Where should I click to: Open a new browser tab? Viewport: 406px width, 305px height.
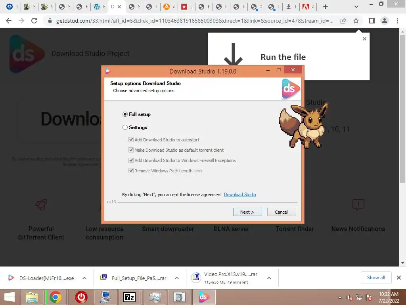[x=326, y=7]
